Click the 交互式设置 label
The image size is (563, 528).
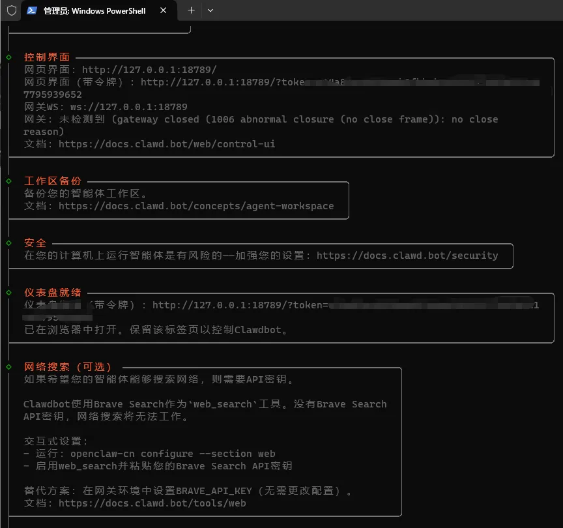55,441
